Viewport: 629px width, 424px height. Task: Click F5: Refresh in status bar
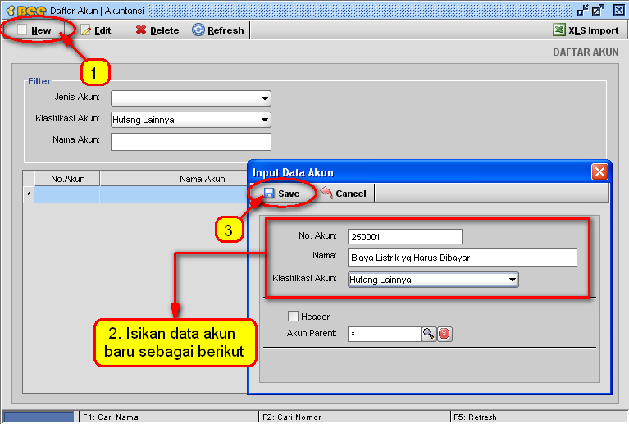click(475, 417)
